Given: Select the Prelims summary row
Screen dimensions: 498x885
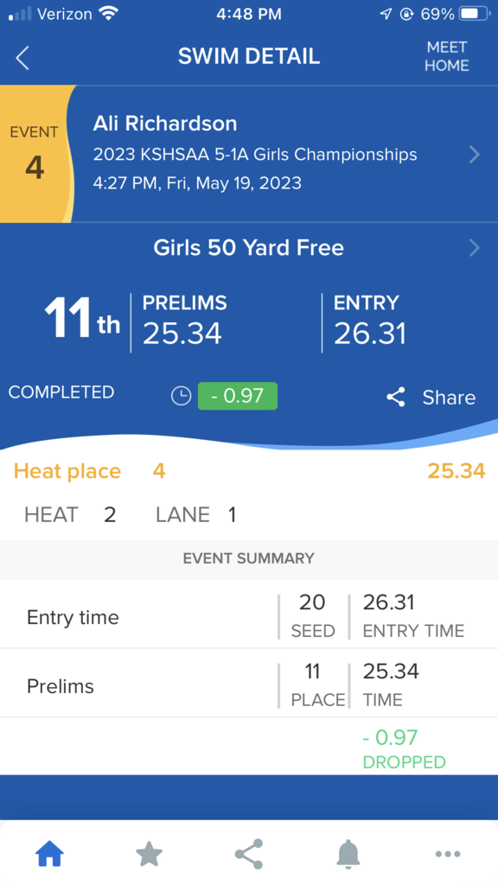Looking at the screenshot, I should (x=249, y=684).
